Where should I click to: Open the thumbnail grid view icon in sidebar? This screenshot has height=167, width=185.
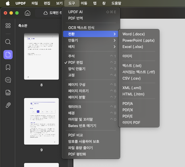tap(8, 26)
